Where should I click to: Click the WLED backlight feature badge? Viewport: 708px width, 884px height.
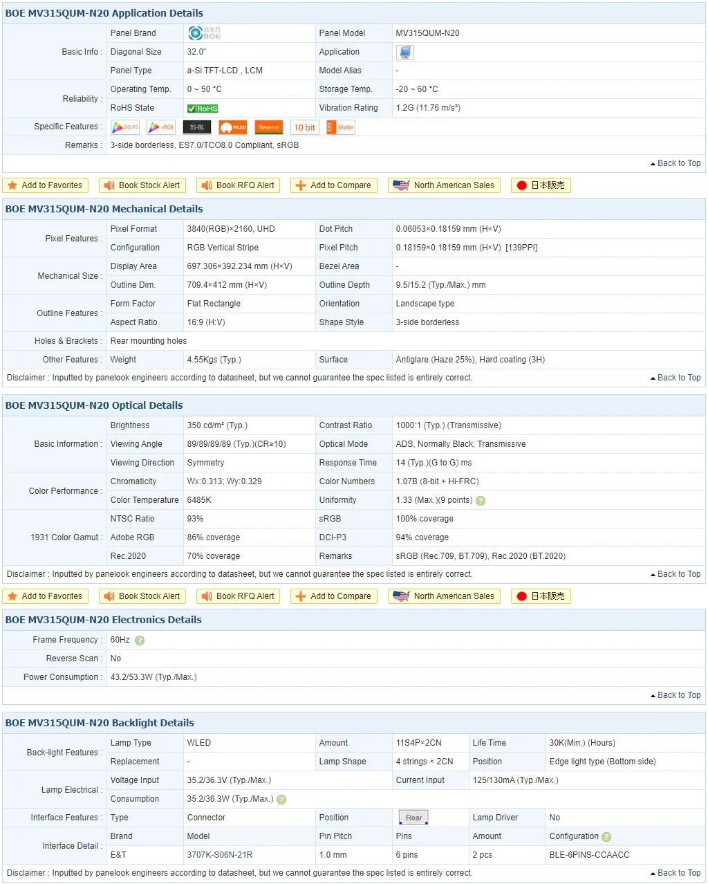233,127
